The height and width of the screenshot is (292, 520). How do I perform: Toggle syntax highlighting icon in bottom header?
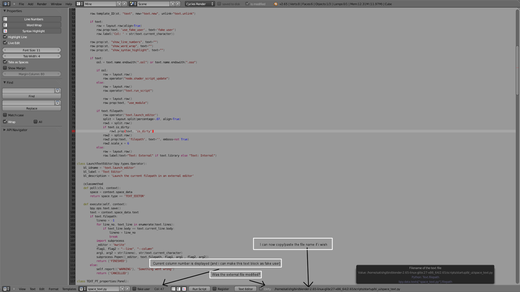[x=184, y=289]
